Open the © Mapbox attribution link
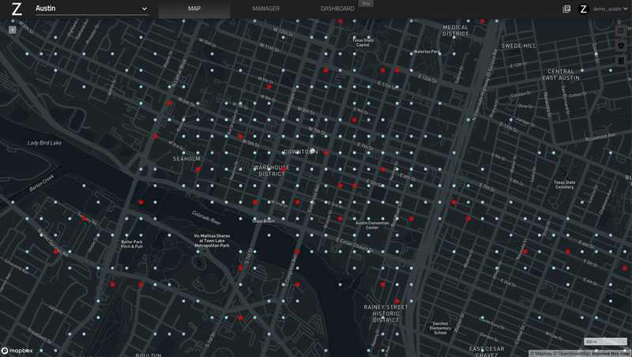The height and width of the screenshot is (357, 632). (x=540, y=354)
